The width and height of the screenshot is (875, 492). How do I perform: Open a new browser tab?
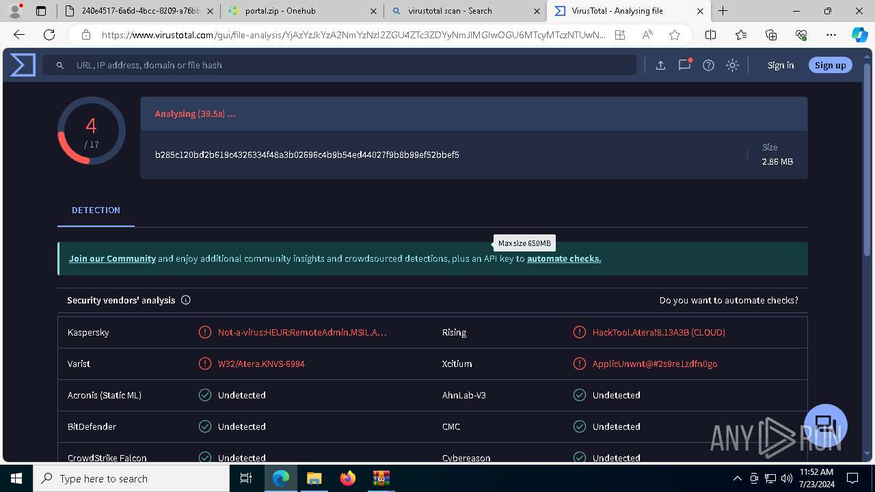(723, 11)
